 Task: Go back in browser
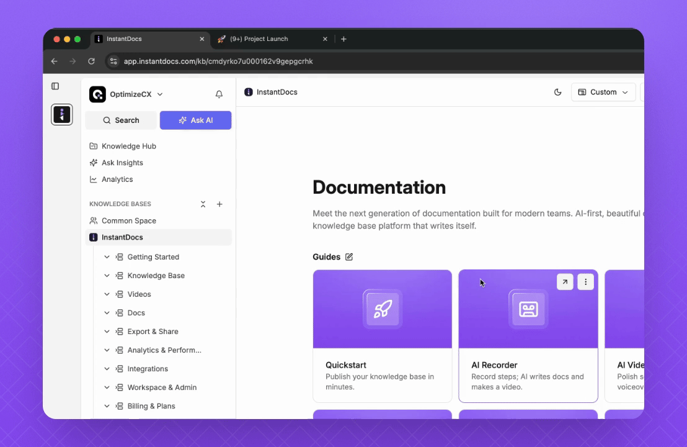pos(55,61)
